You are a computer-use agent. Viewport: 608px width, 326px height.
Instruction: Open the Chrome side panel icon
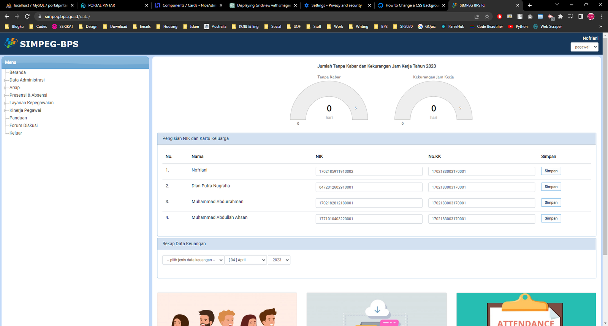tap(581, 16)
